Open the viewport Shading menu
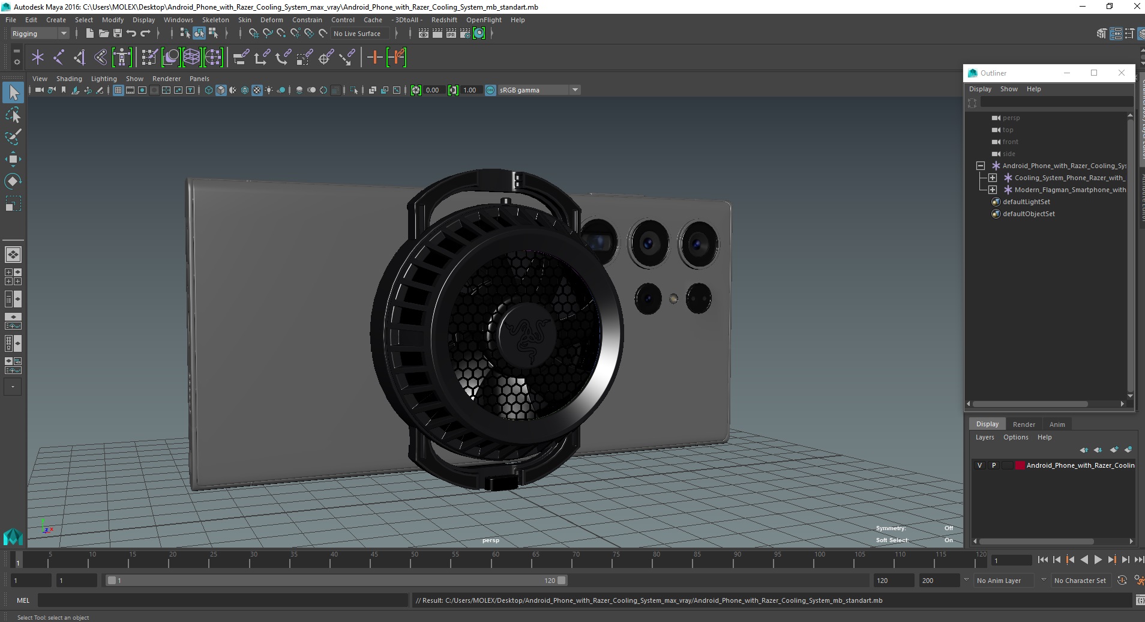1145x622 pixels. click(69, 79)
